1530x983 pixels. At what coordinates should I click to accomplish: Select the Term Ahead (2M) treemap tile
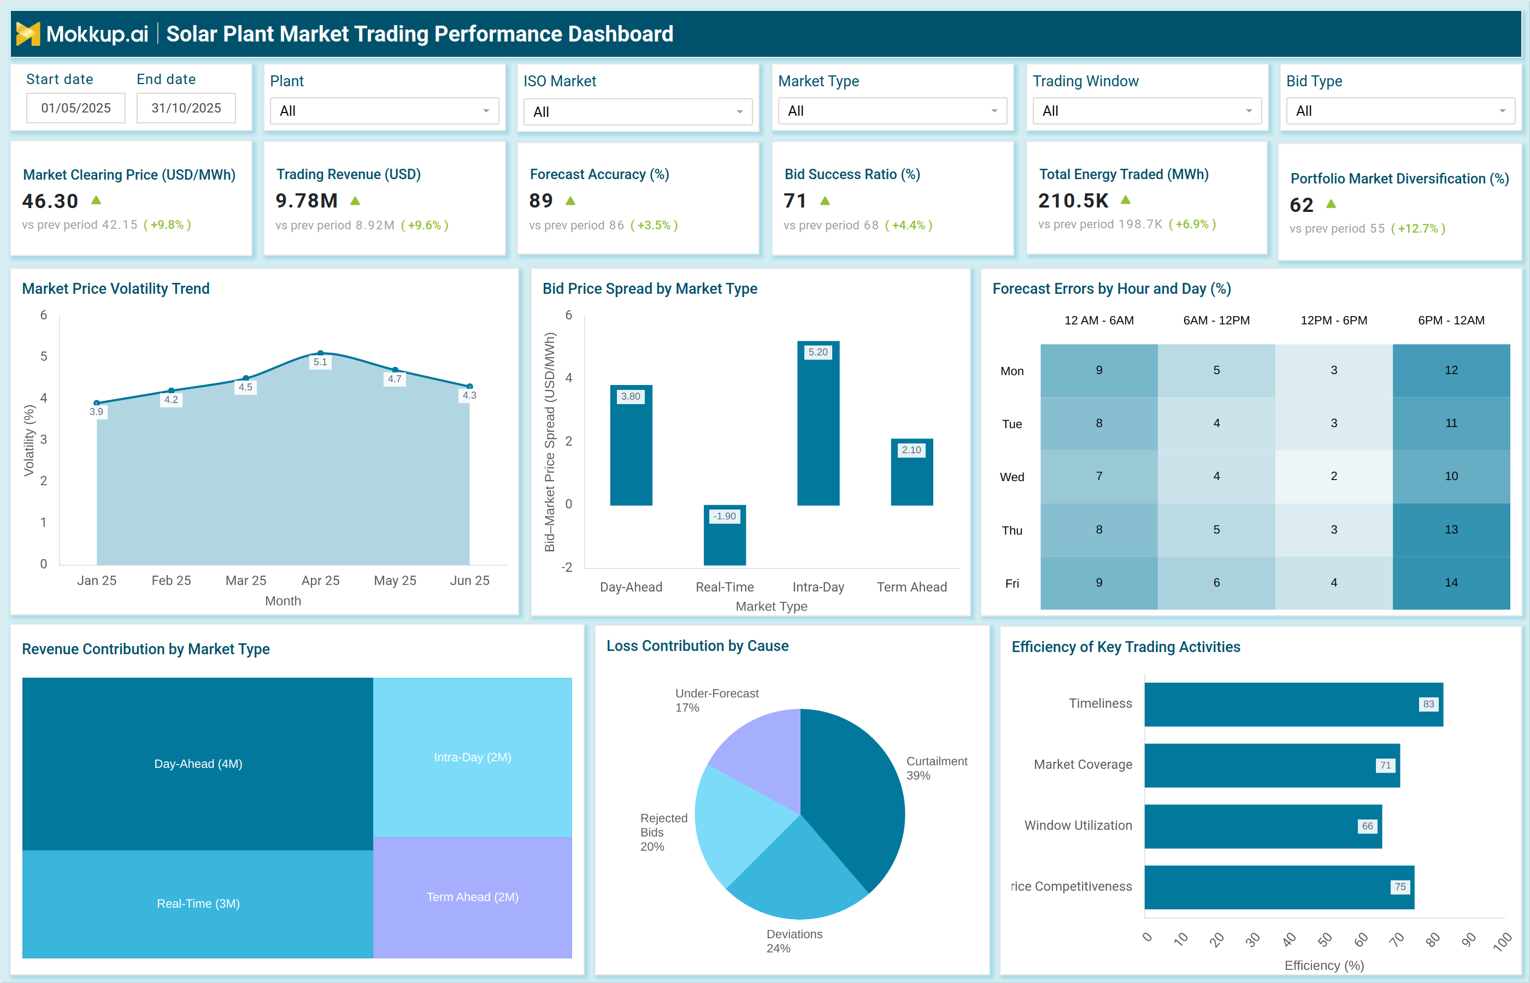(473, 897)
